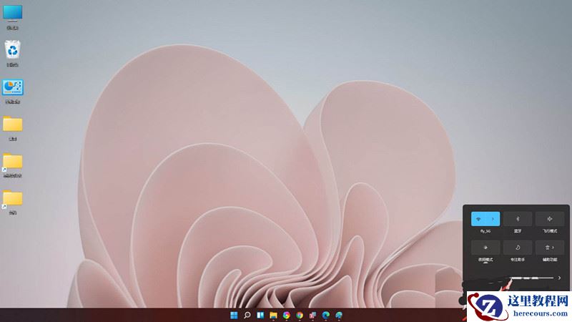Screen dimensions: 572x322
Task: Open taskbar Search magnifier
Action: click(247, 315)
